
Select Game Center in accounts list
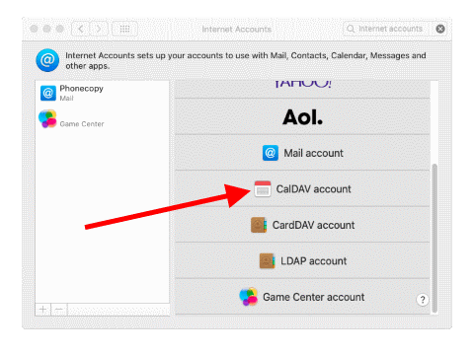(103, 119)
